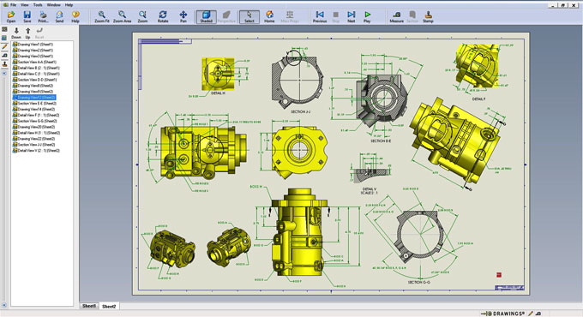Print the drawing using the Print icon
The image size is (583, 317).
point(43,17)
